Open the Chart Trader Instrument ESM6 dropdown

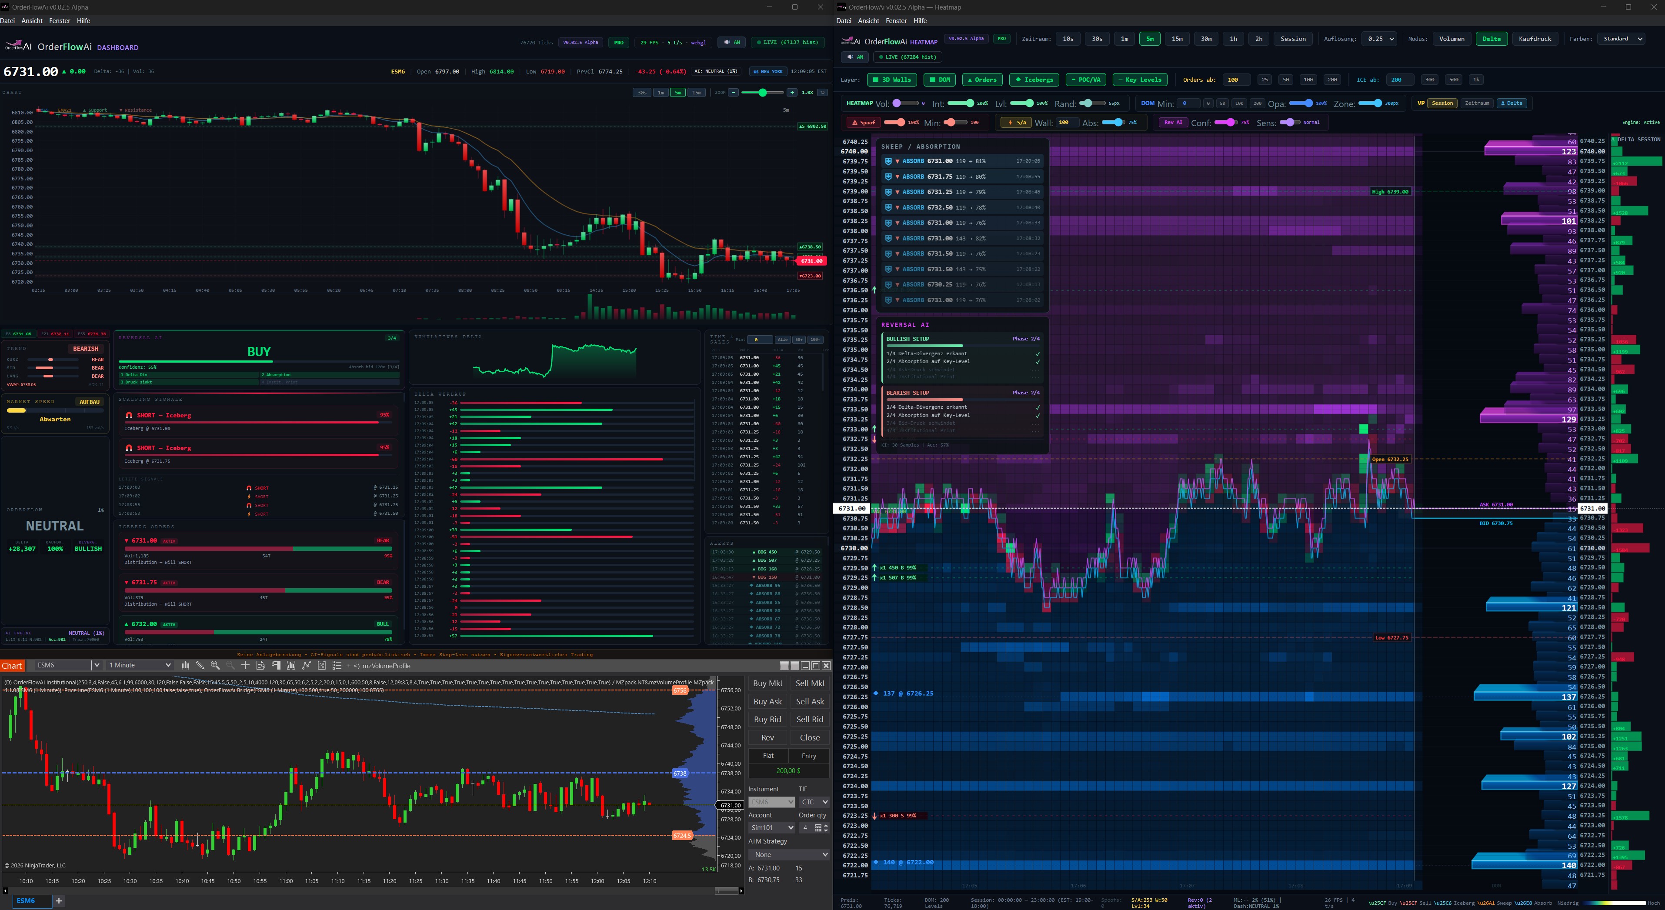coord(772,802)
